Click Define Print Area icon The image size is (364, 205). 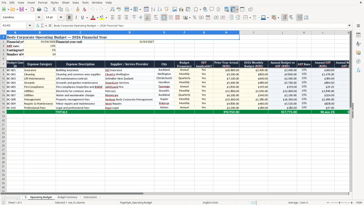[227, 9]
